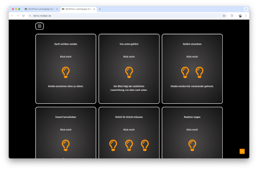258x170 pixels.
Task: Click text 'Inhalte erscheinen ohne zu stören.'
Action: [x=66, y=86]
